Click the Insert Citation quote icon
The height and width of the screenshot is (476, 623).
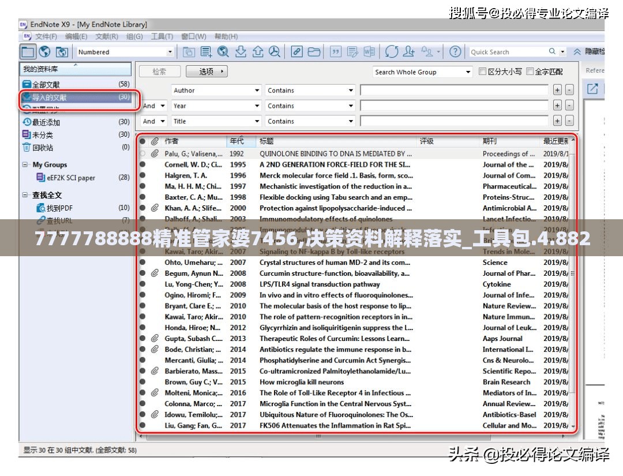(336, 52)
